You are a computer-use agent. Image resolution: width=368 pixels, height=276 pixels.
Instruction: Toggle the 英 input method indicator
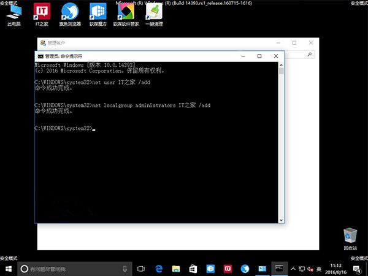[318, 269]
